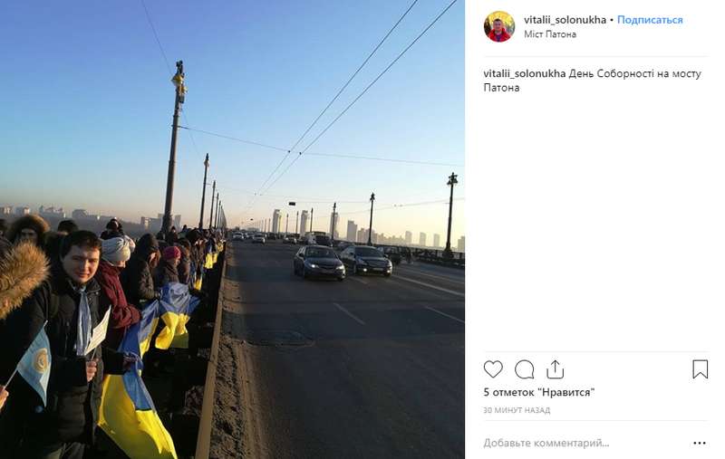725x459 pixels.
Task: Follow the user via Подписаться link
Action: tap(650, 20)
